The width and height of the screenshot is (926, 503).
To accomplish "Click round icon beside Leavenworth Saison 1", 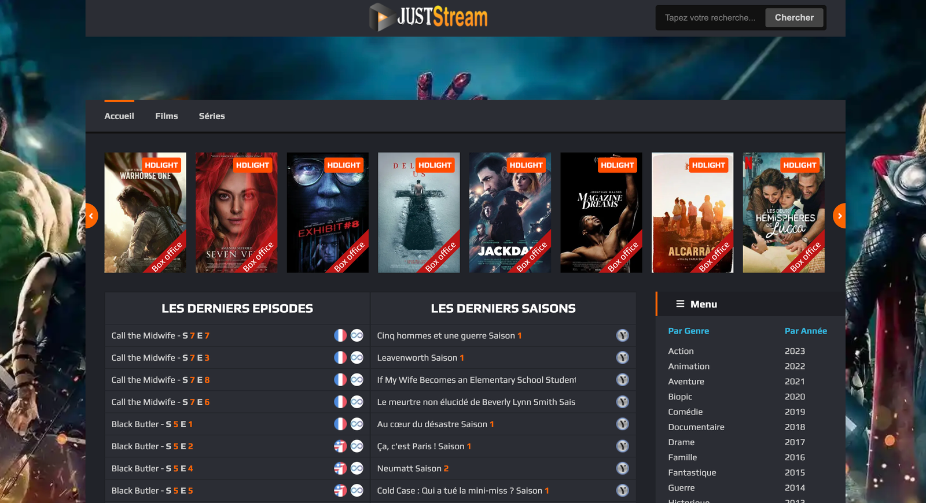I will coord(623,357).
